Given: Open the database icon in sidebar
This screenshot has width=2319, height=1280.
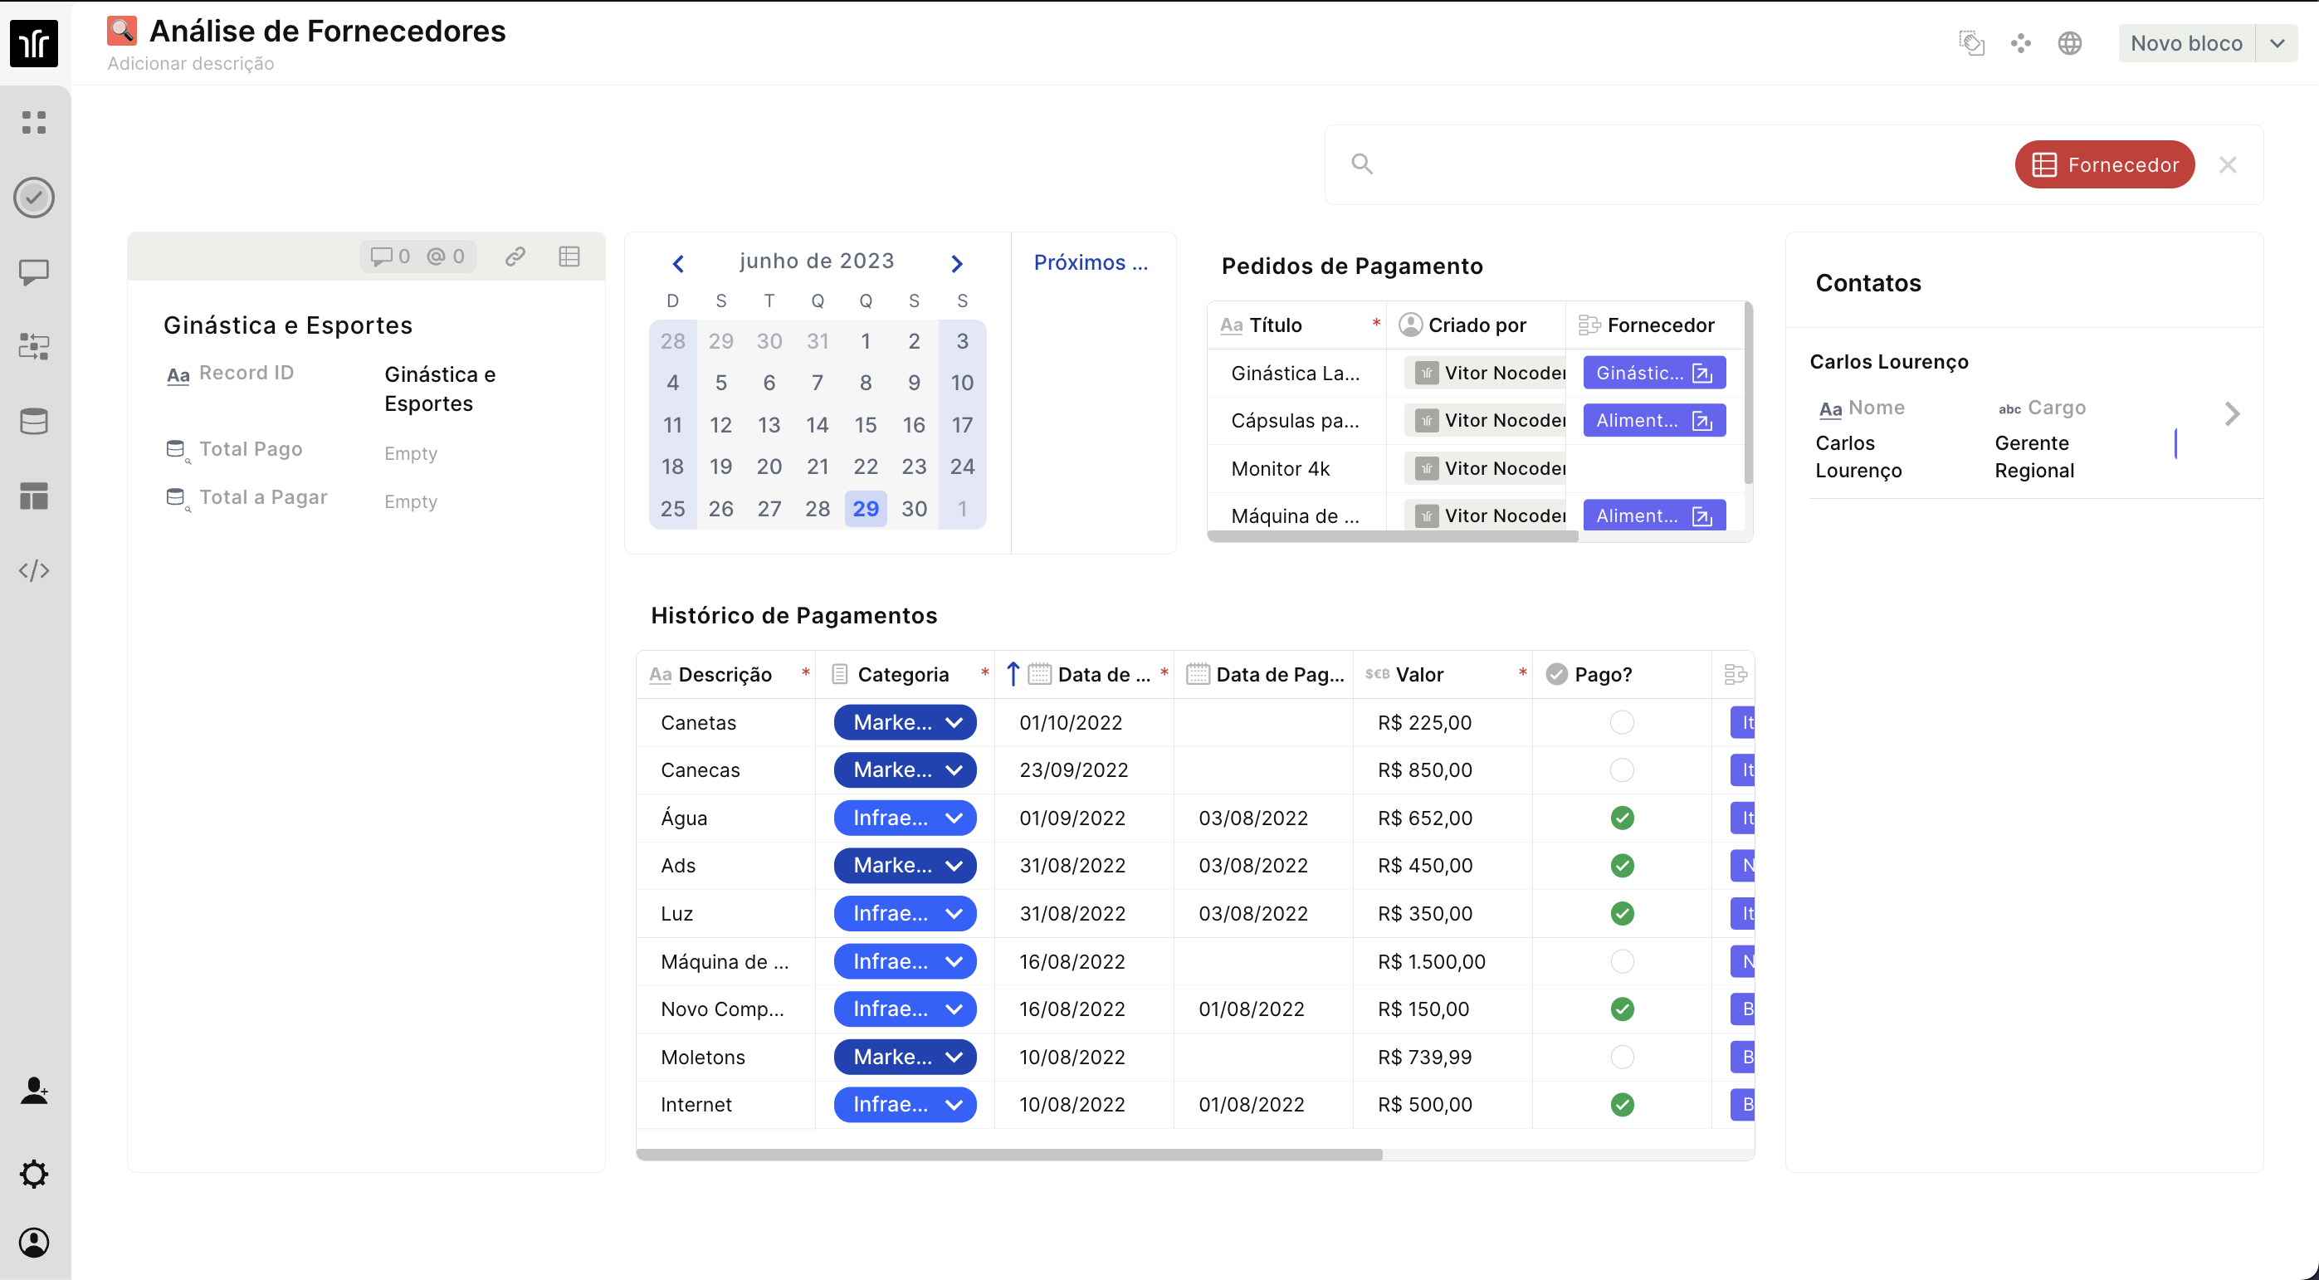Looking at the screenshot, I should pos(34,421).
